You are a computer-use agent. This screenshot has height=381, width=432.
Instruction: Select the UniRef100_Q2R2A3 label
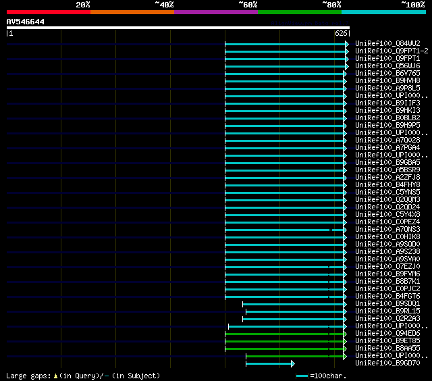(x=387, y=319)
